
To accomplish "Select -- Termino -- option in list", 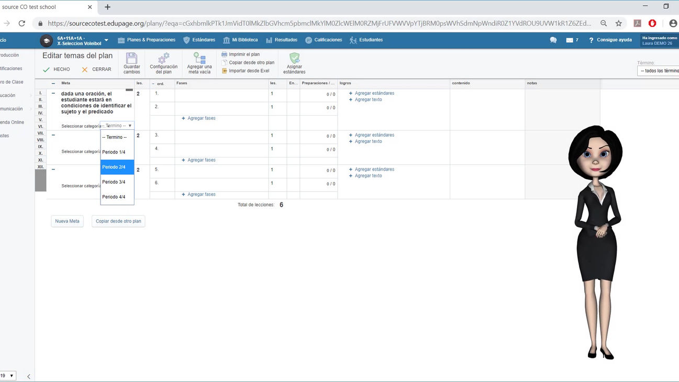I will pos(117,137).
